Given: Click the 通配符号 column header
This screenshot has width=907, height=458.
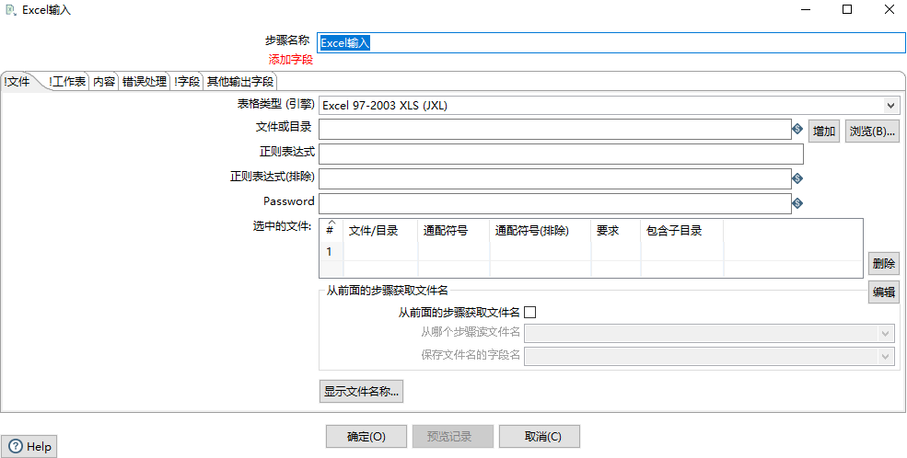Looking at the screenshot, I should 453,231.
